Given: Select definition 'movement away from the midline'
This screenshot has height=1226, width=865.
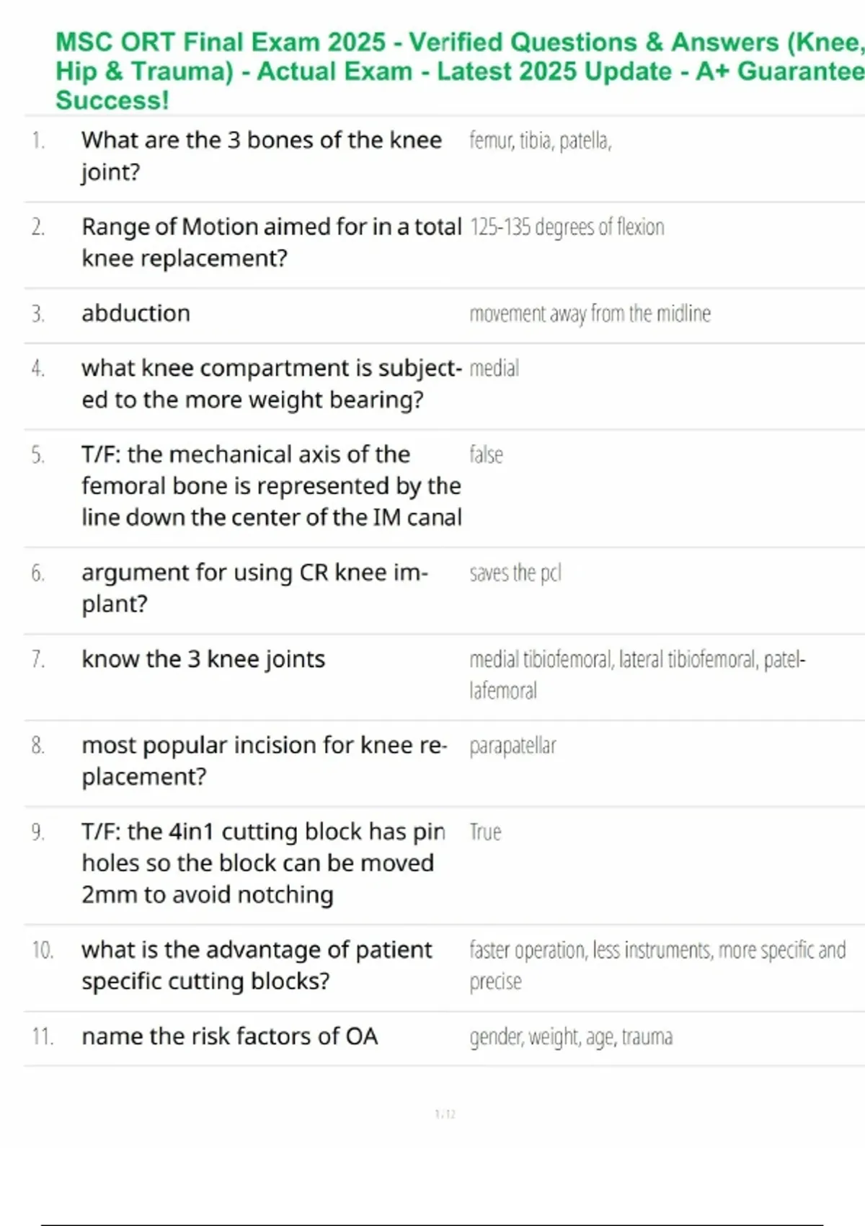Looking at the screenshot, I should (x=590, y=314).
